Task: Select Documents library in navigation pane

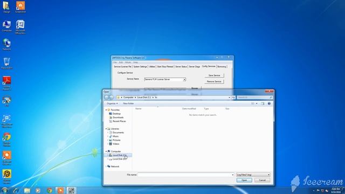Action: [118, 133]
